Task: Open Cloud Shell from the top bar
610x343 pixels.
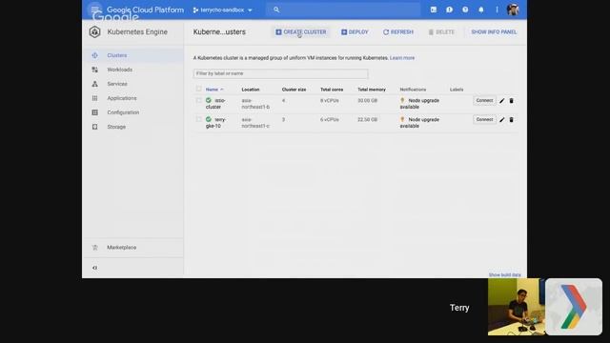Action: tap(434, 10)
